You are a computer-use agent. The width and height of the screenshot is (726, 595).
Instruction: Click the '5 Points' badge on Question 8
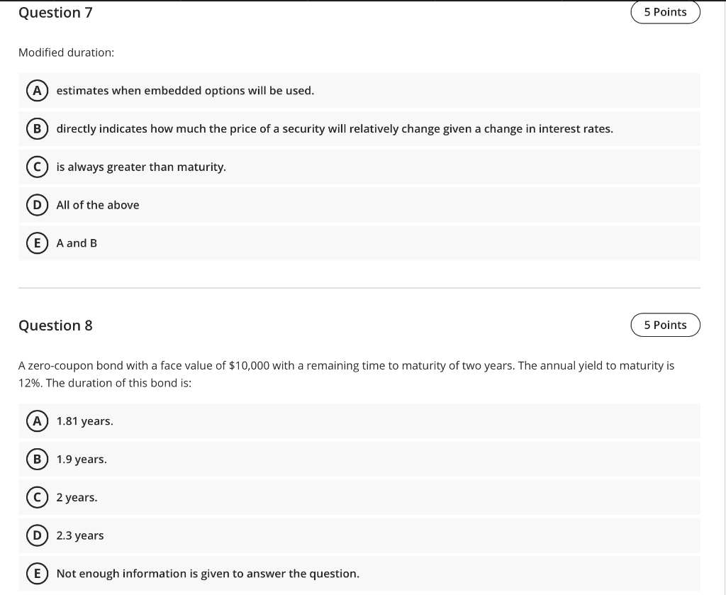point(665,324)
